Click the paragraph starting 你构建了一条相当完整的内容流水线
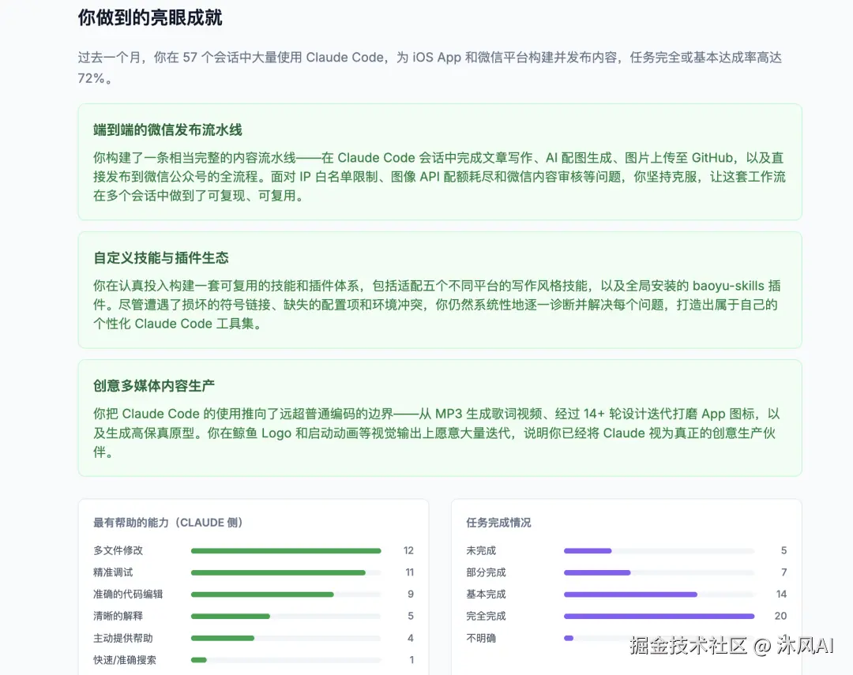Screen dimensions: 853x675 (x=439, y=177)
